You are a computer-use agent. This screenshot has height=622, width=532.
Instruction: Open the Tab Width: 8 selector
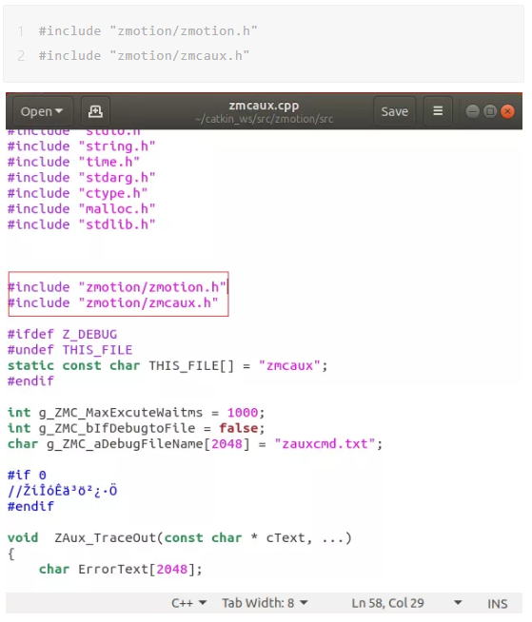coord(265,603)
